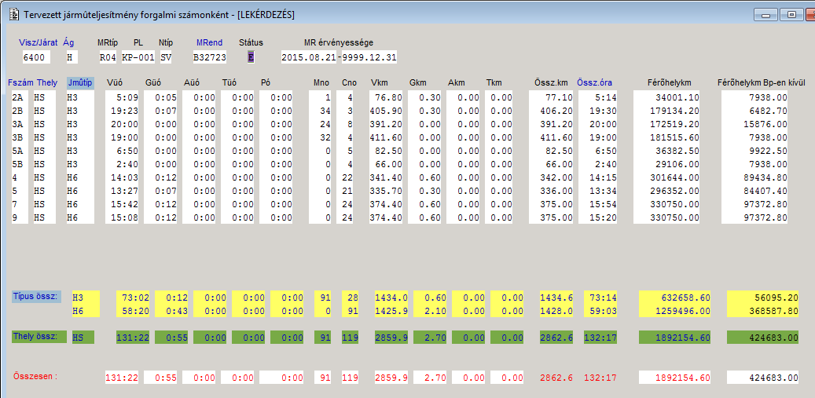Click the PL field showing KP-001
815x398 pixels.
pyautogui.click(x=138, y=57)
